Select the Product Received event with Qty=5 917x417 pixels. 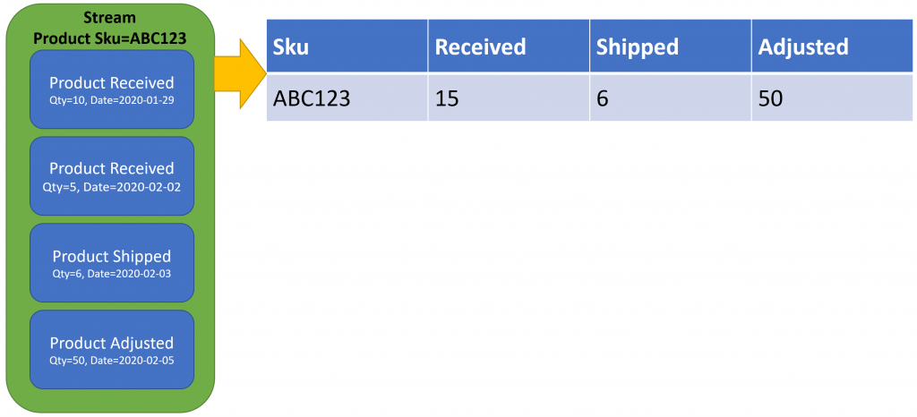[x=112, y=175]
